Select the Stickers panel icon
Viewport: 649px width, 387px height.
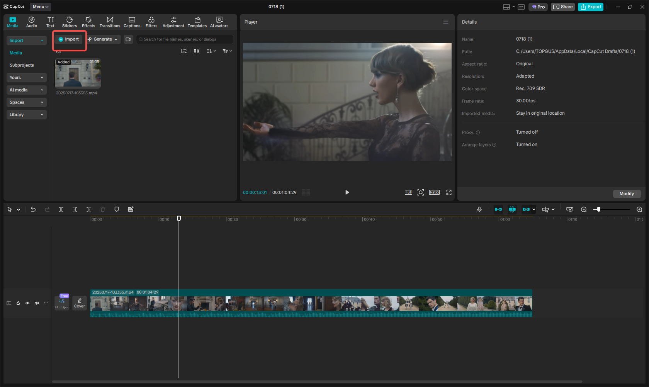tap(70, 22)
